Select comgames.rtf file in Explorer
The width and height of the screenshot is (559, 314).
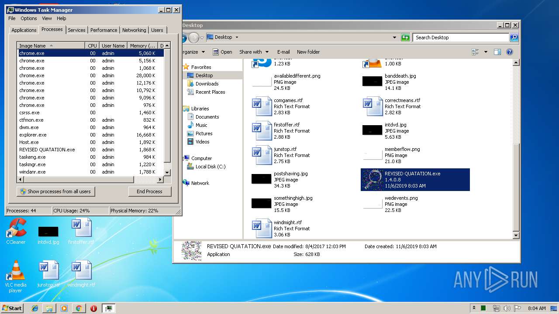pos(282,106)
